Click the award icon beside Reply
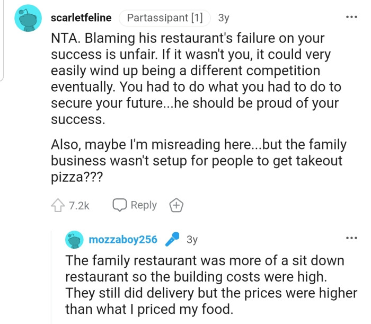This screenshot has height=324, width=371. [x=175, y=205]
